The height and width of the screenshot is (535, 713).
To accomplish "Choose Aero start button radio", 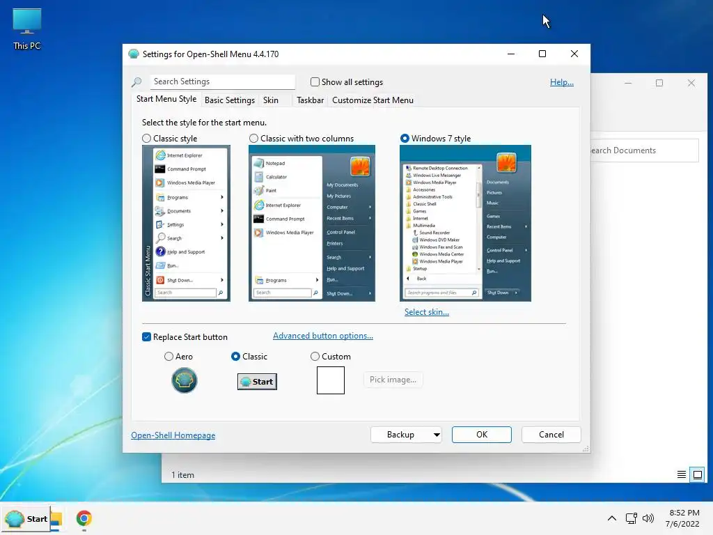I will 169,357.
